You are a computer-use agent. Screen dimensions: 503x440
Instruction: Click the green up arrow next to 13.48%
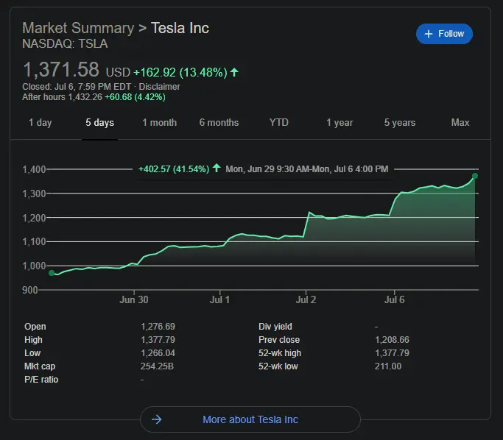[x=234, y=72]
